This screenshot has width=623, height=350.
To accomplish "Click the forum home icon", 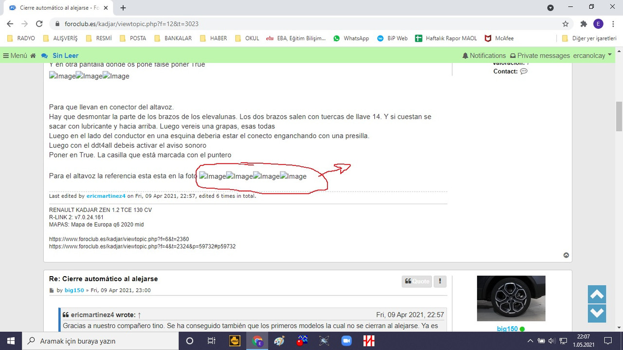I will tap(33, 55).
